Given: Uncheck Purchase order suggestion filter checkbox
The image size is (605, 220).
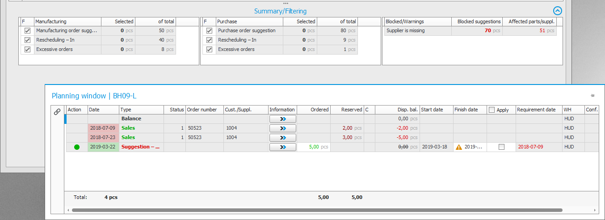Looking at the screenshot, I should pos(209,31).
